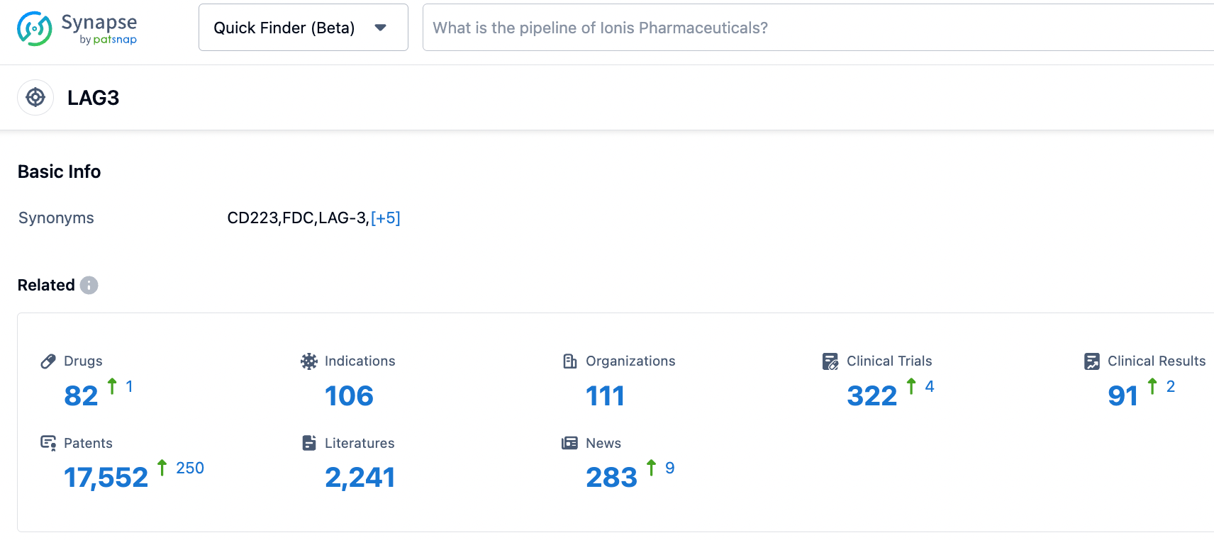The width and height of the screenshot is (1214, 540).
Task: Click the Clinical Trials icon
Action: pos(830,361)
